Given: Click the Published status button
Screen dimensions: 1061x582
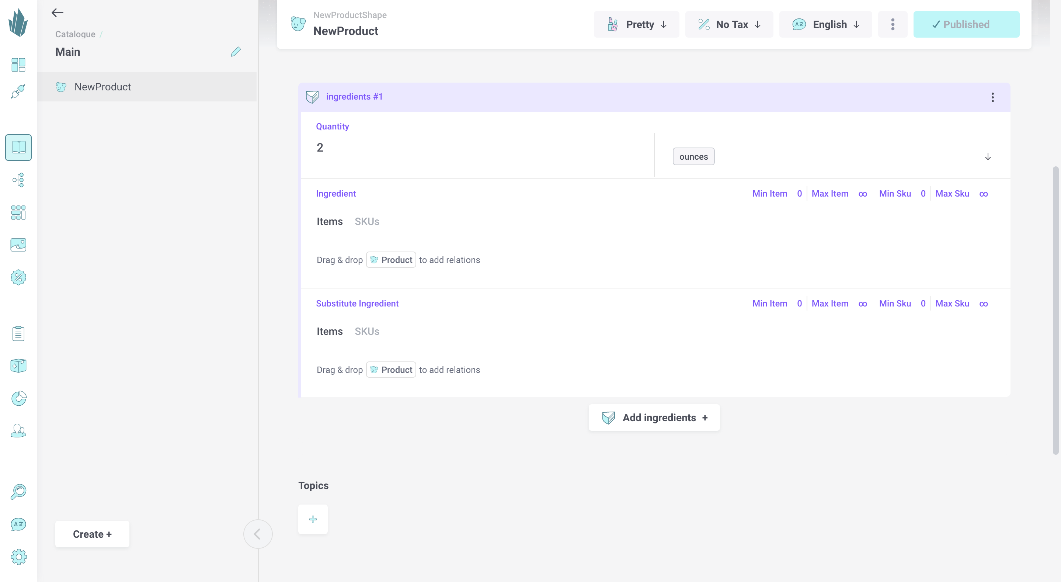Looking at the screenshot, I should tap(966, 24).
